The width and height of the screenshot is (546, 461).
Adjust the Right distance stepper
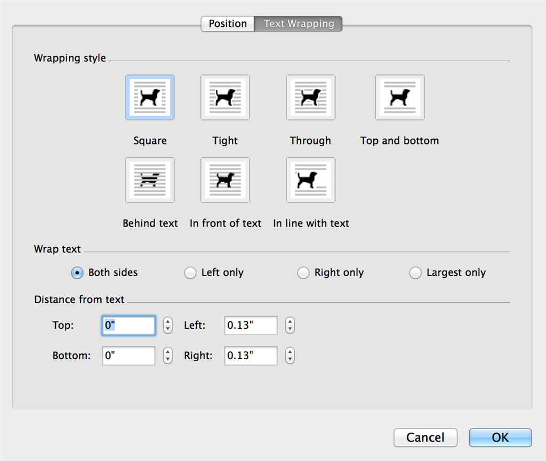click(x=290, y=355)
